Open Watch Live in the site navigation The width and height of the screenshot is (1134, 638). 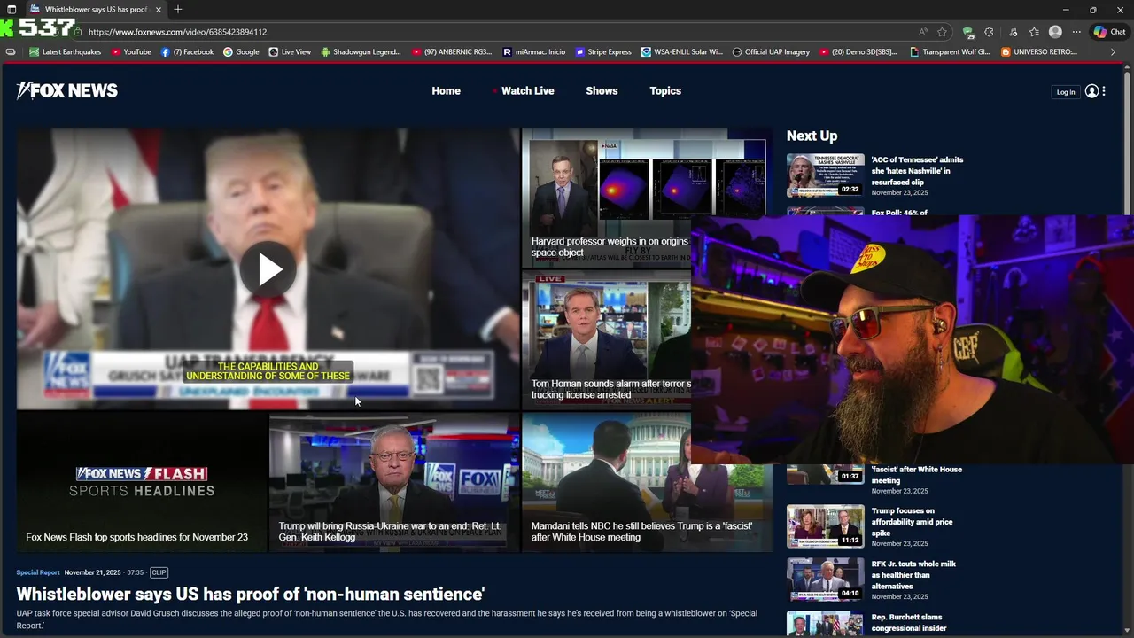pyautogui.click(x=527, y=90)
